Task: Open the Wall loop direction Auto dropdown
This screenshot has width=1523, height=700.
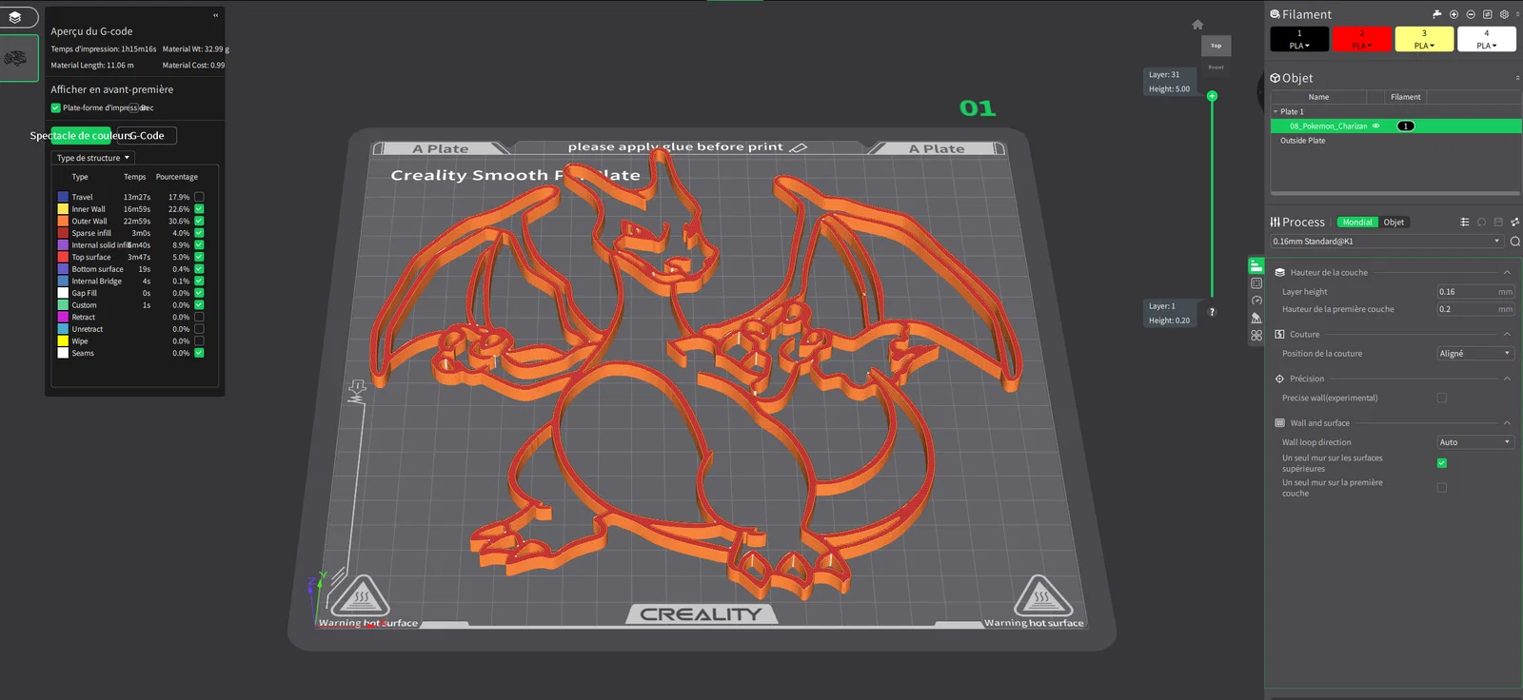Action: click(x=1474, y=442)
